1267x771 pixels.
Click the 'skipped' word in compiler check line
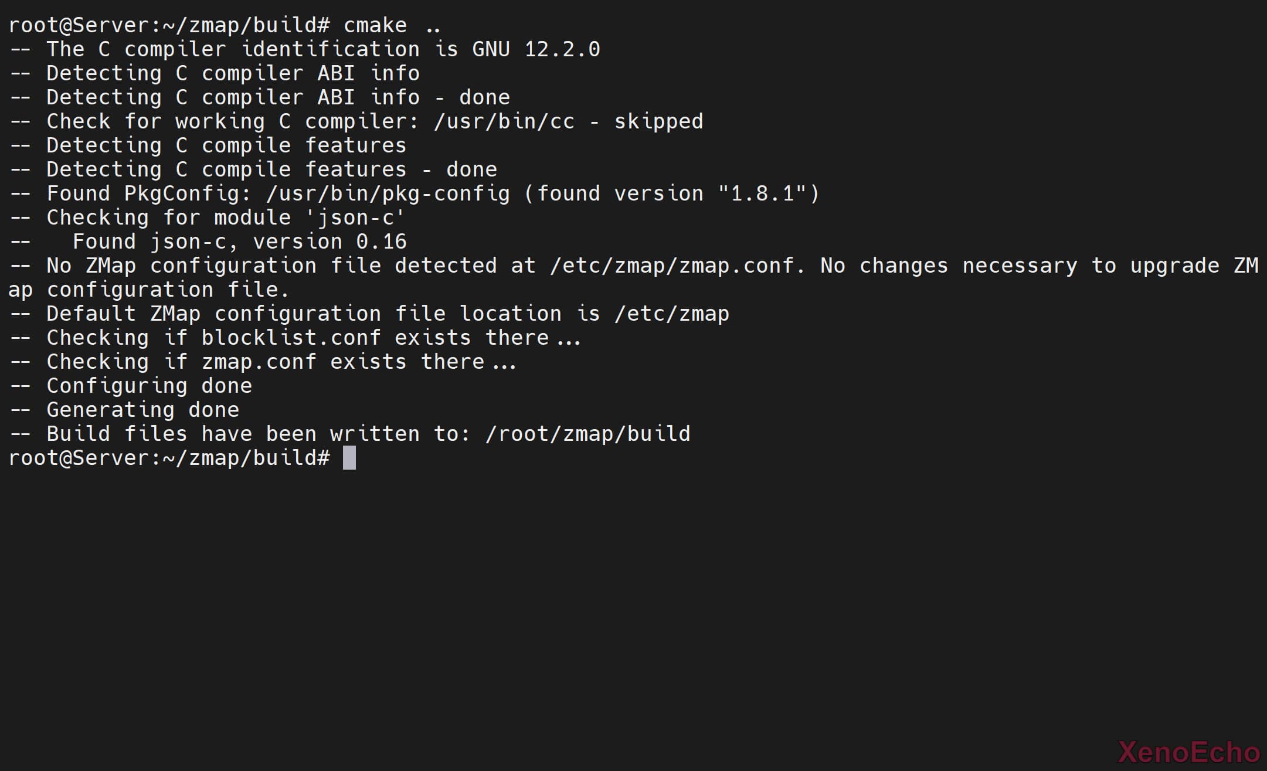click(x=658, y=121)
